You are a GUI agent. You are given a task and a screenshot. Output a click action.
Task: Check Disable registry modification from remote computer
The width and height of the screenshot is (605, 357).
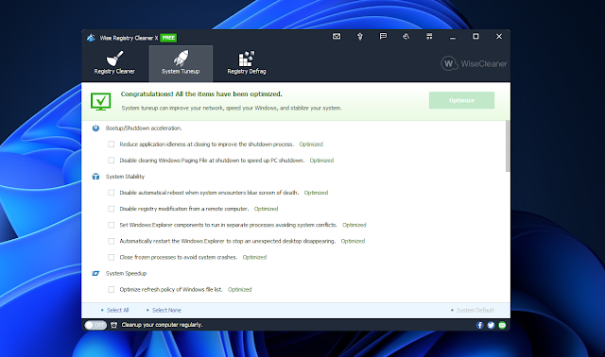tap(112, 209)
